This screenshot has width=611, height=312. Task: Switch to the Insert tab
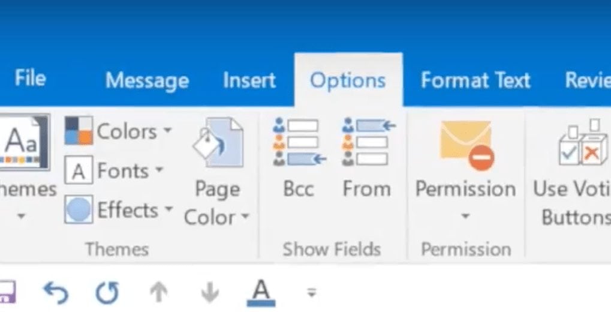(x=249, y=80)
